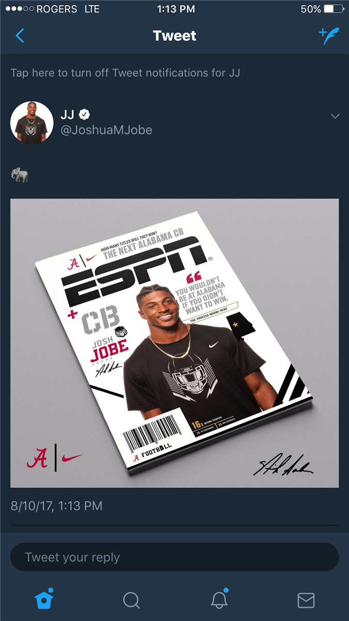Go back using the left arrow
Image resolution: width=349 pixels, height=621 pixels.
coord(20,36)
